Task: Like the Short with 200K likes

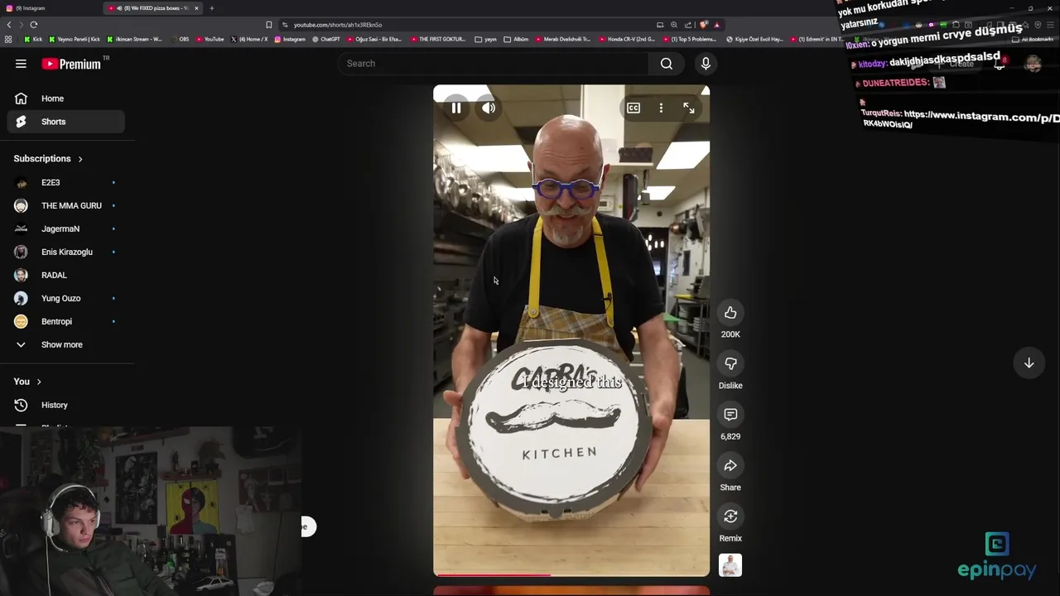Action: coord(730,313)
